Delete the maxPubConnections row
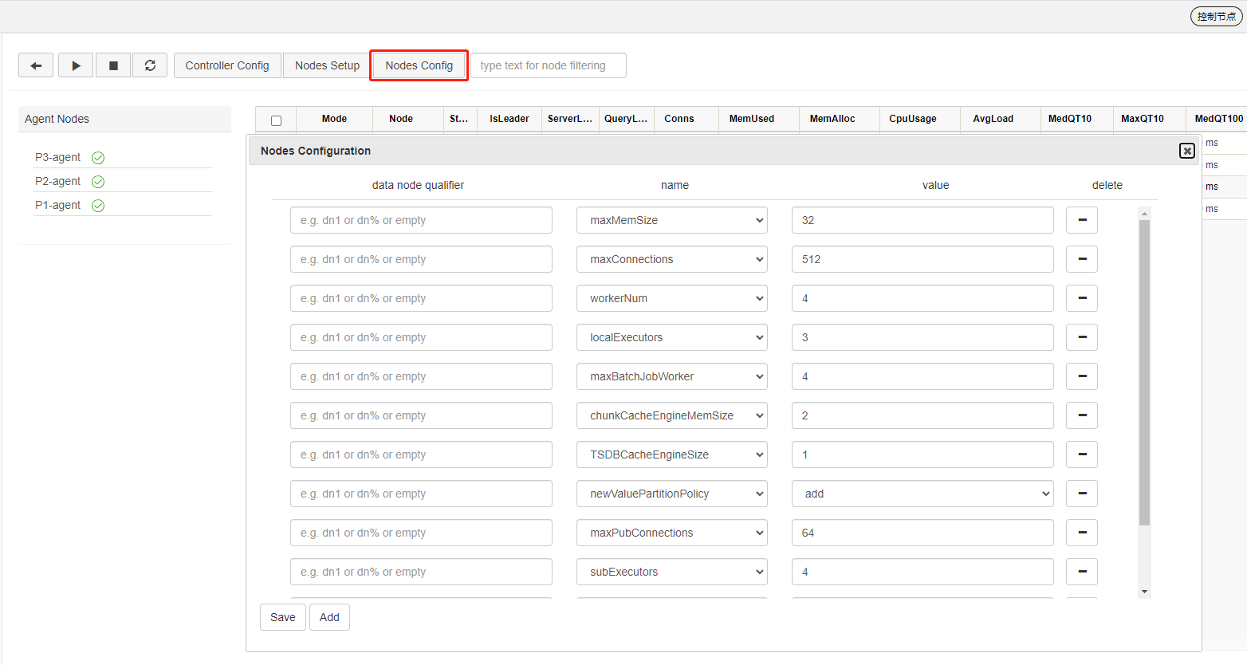This screenshot has width=1247, height=665. [1081, 533]
